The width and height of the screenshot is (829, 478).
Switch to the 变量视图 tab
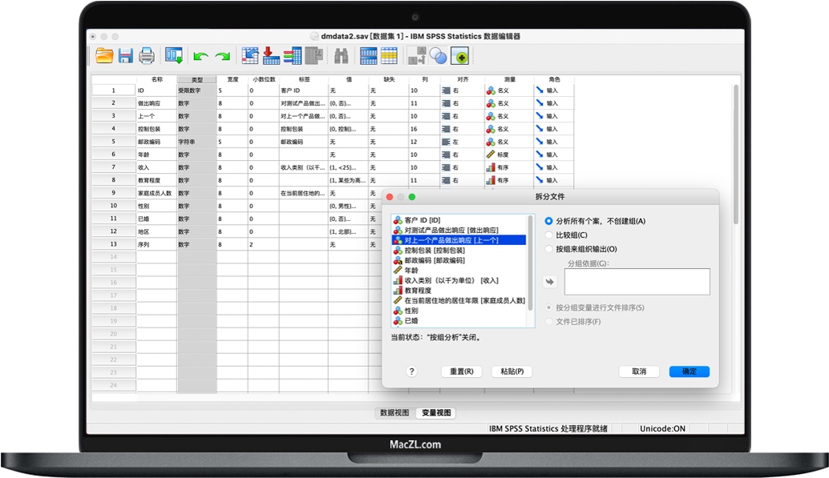tap(436, 413)
